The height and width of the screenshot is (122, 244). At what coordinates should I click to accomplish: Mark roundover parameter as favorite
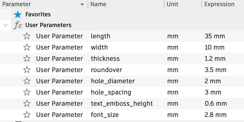point(27,70)
